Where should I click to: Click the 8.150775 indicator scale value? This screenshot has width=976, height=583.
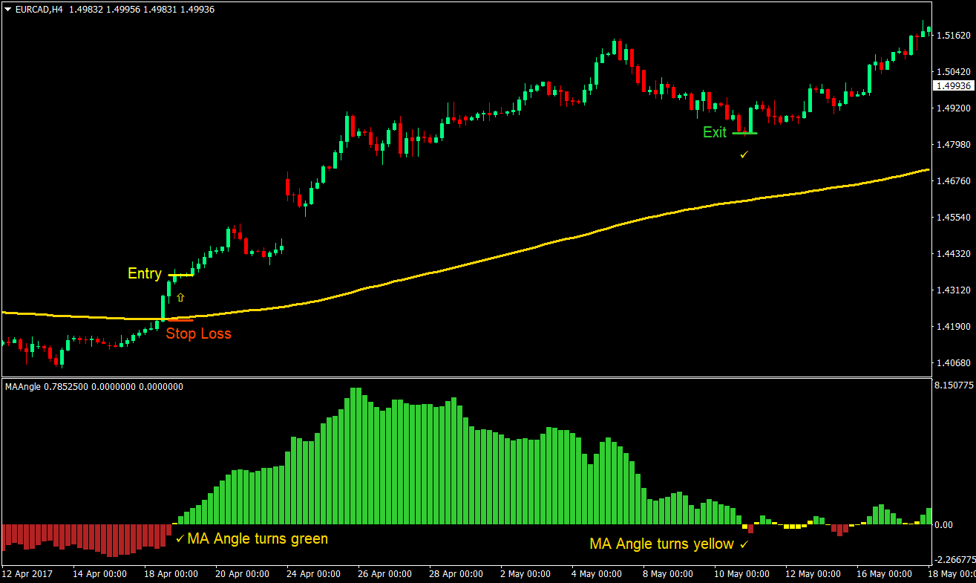pos(954,385)
